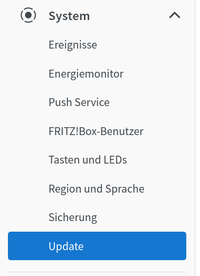Choose language settings via Region und Sprache
200x276 pixels.
97,189
